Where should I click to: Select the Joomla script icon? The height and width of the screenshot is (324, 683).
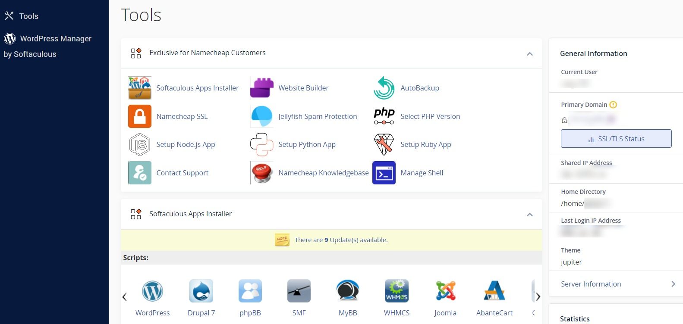(x=445, y=291)
